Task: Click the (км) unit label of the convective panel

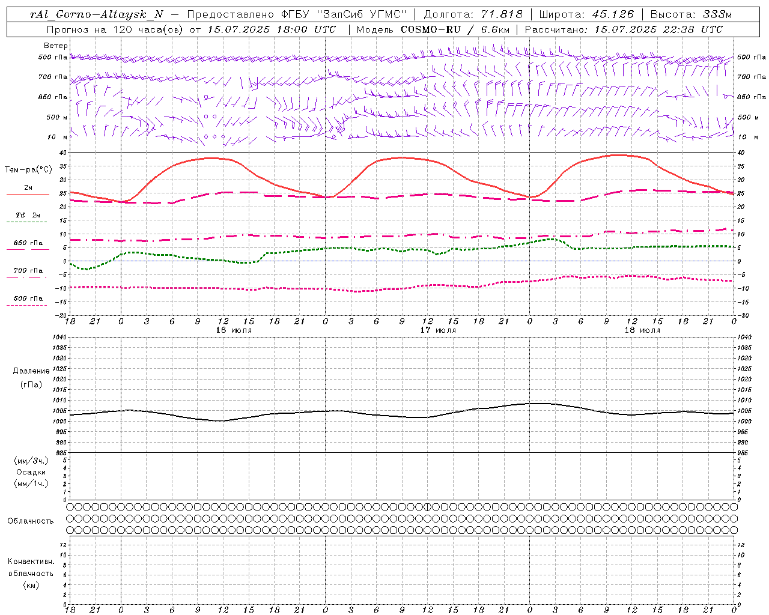Action: click(31, 585)
